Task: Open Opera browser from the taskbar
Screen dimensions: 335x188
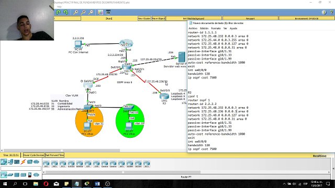Action: pyautogui.click(x=46, y=184)
